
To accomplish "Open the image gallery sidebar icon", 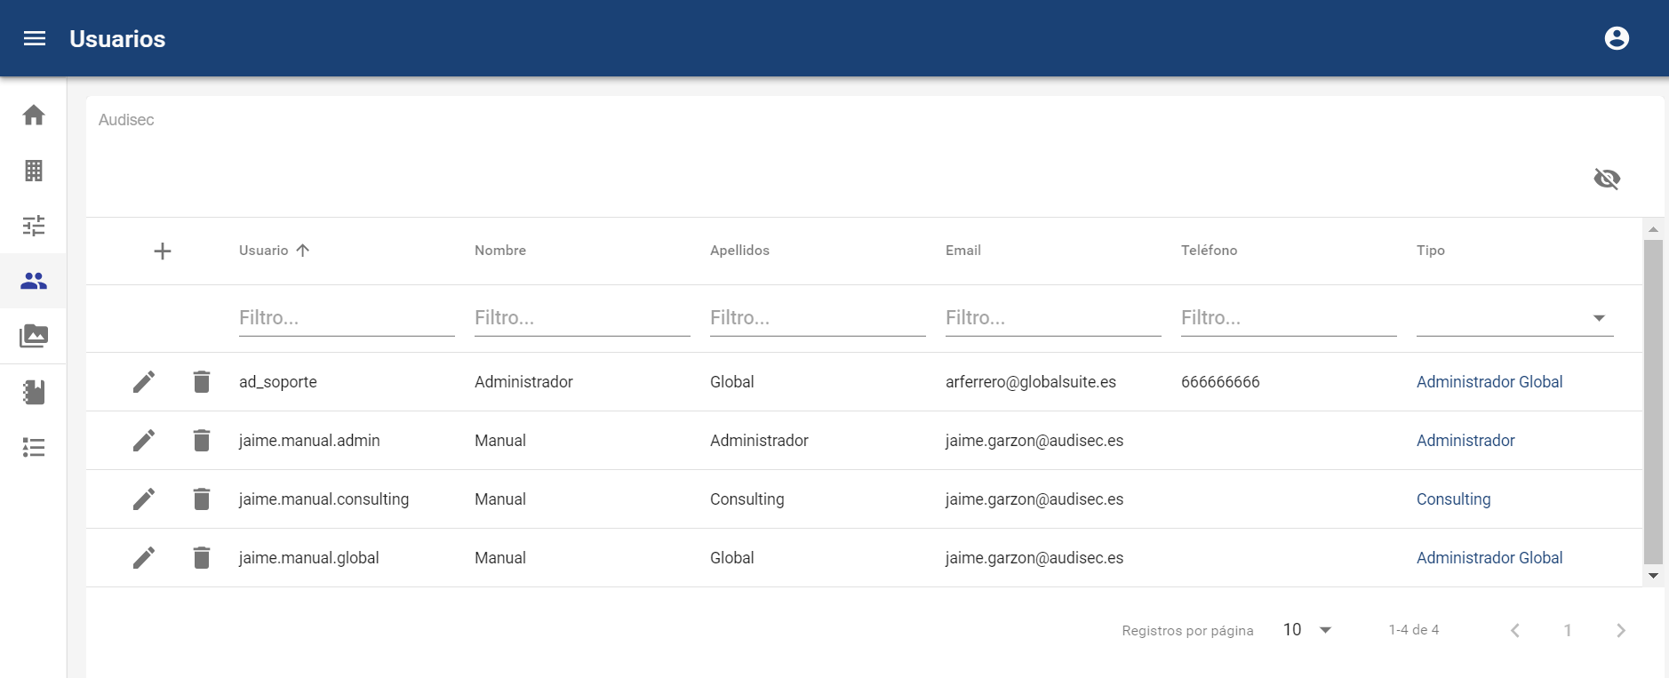I will (x=34, y=336).
